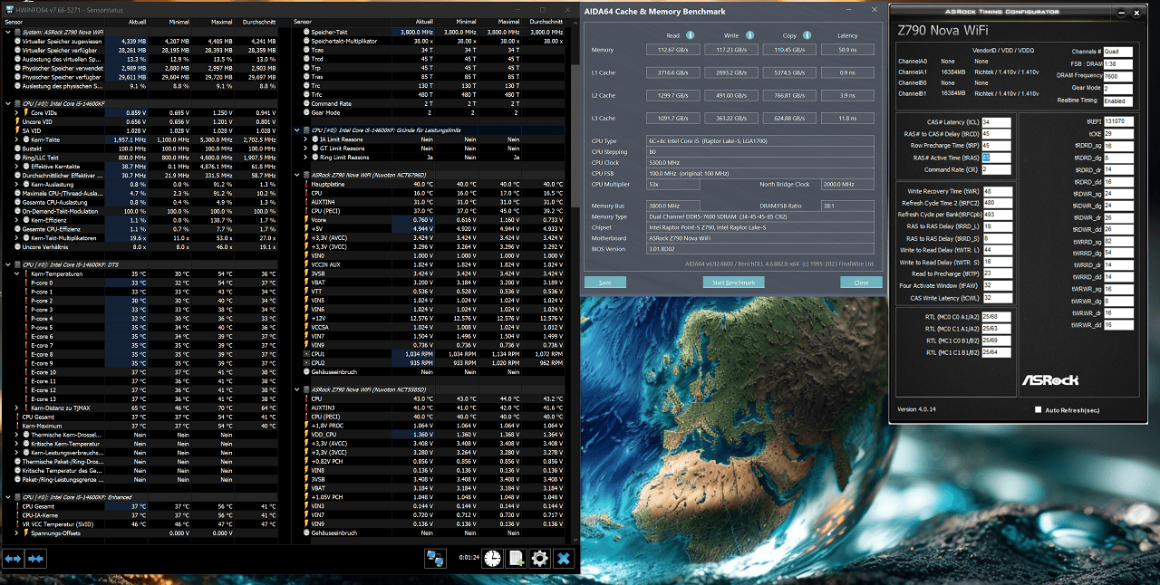
Task: Expand the Effektive Kerntakte row
Action: tap(18, 167)
